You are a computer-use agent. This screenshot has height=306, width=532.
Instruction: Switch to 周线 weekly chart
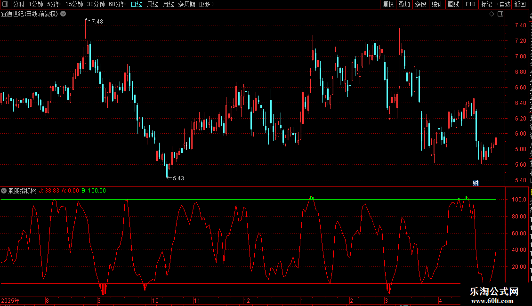click(153, 4)
